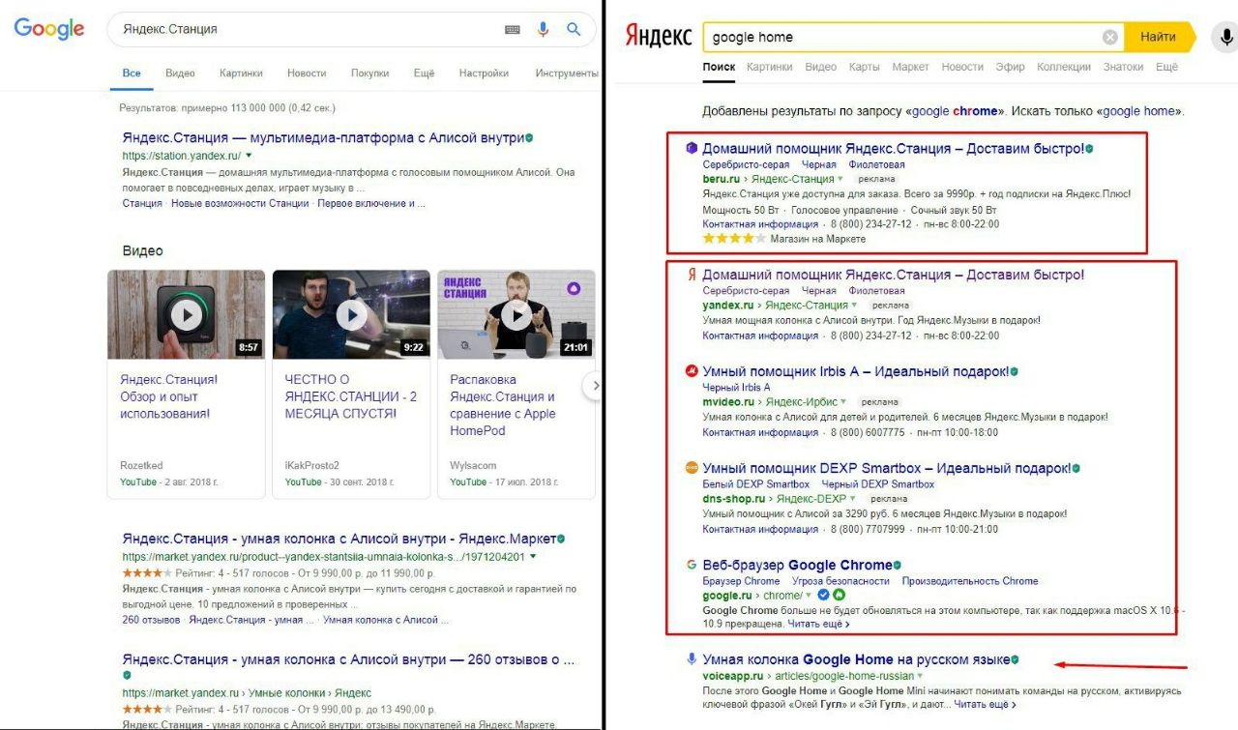Open Google Настройки
This screenshot has height=730, width=1238.
tap(484, 73)
